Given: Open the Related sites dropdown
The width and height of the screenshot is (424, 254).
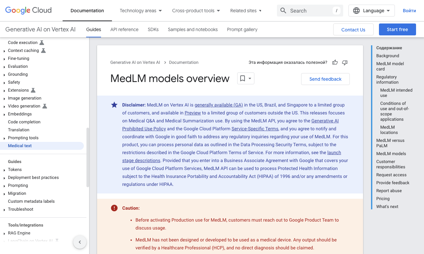Looking at the screenshot, I should [246, 11].
